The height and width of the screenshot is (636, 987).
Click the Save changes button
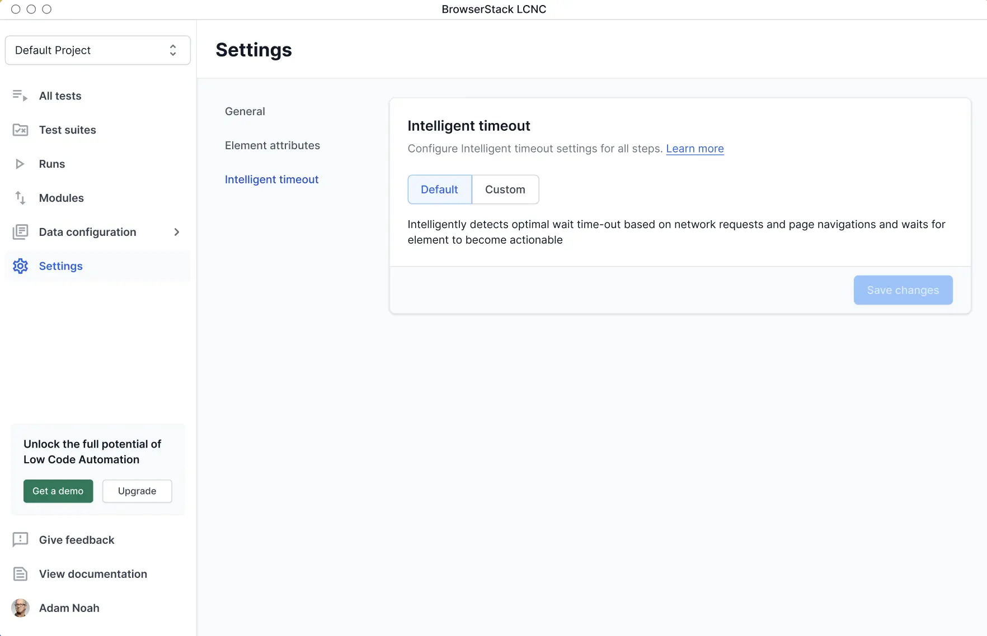point(903,290)
